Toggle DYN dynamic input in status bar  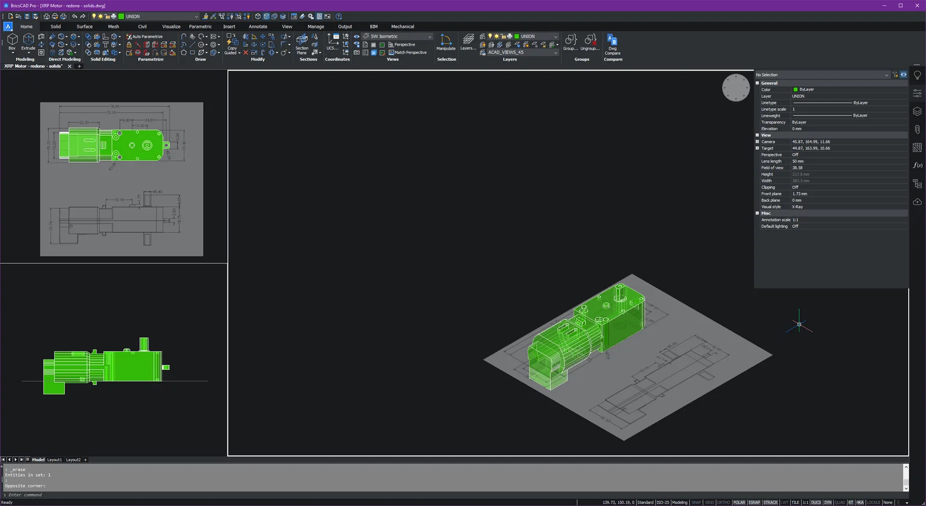[x=828, y=503]
